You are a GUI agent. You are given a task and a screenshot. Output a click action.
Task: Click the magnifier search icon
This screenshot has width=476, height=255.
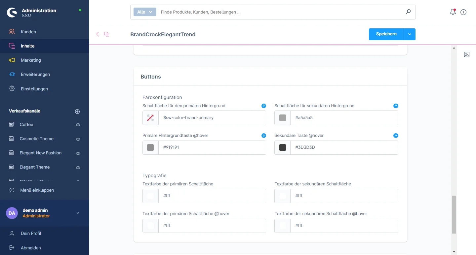408,12
